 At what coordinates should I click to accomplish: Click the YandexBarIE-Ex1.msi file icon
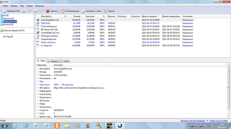pyautogui.click(x=38, y=33)
